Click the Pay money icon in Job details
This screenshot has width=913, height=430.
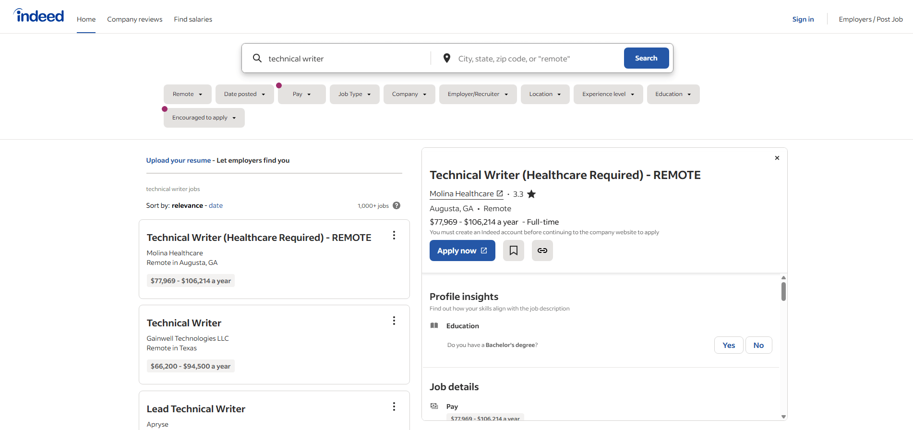coord(434,406)
